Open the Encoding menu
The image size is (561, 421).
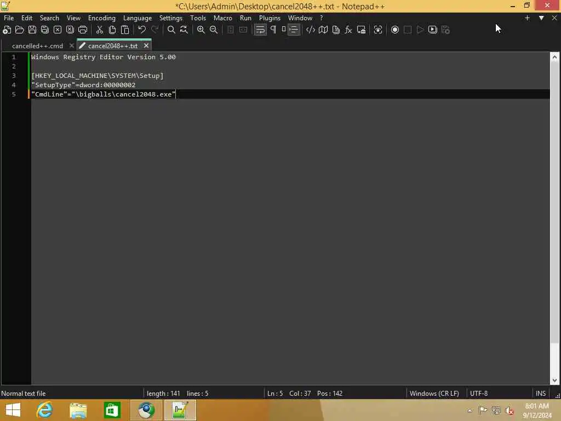(x=102, y=18)
